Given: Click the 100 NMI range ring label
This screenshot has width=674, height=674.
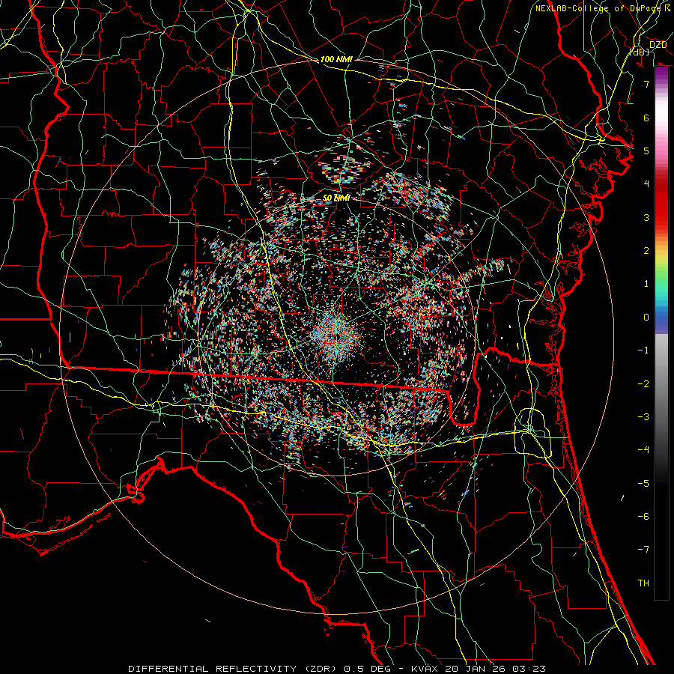Looking at the screenshot, I should coord(336,59).
